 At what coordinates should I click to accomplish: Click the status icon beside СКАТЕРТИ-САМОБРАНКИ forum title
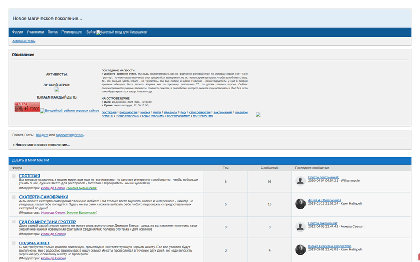(14, 197)
